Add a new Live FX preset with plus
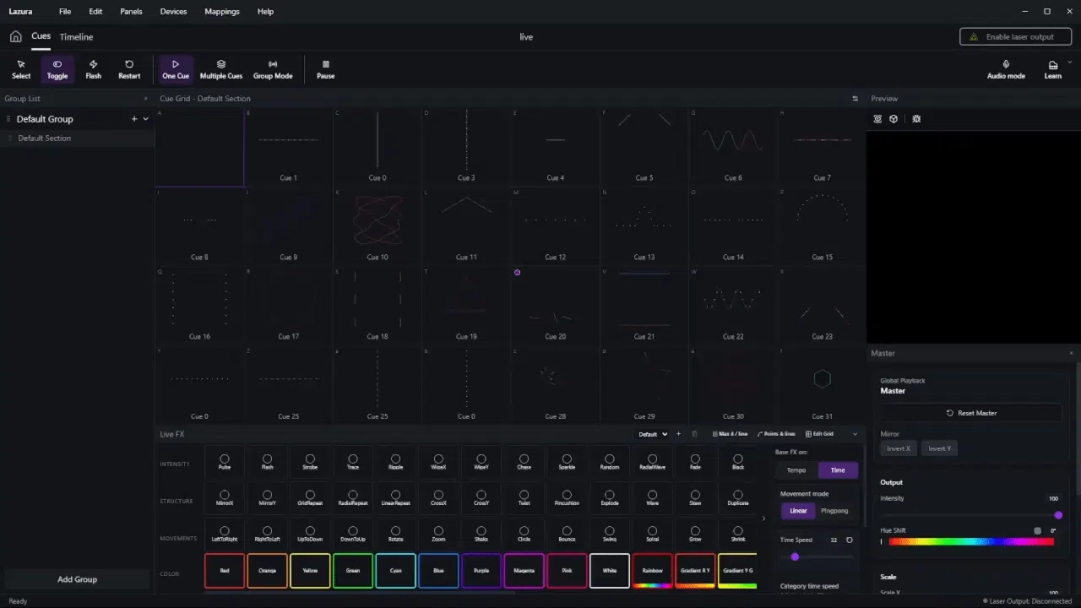 point(678,434)
